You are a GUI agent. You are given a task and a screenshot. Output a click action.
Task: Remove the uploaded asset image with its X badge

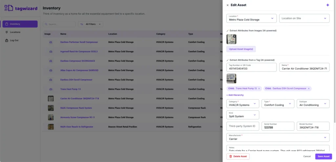pos(234,36)
